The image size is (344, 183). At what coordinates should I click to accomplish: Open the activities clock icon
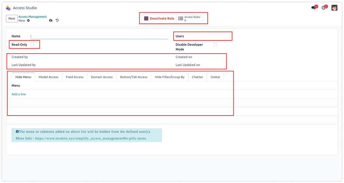pos(324,8)
